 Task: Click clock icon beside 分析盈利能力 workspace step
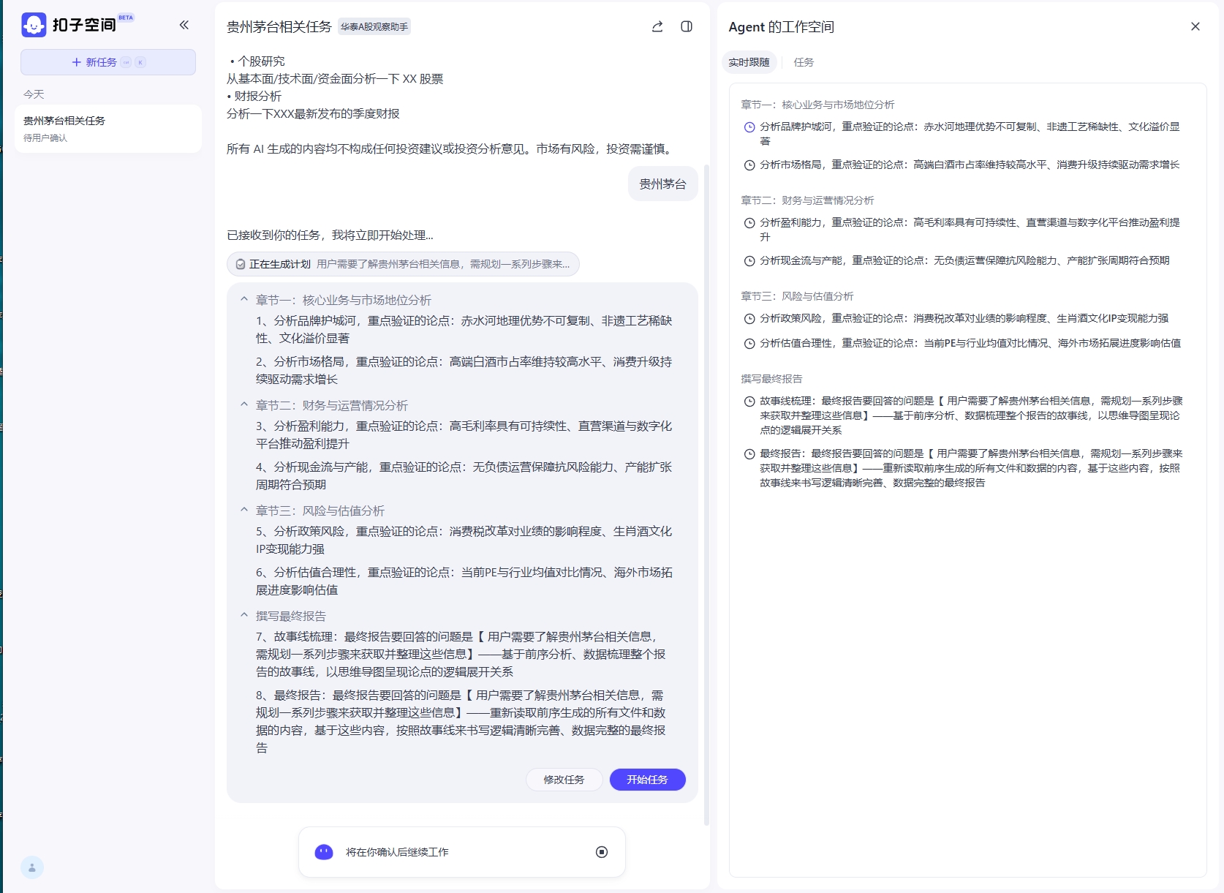pos(749,223)
